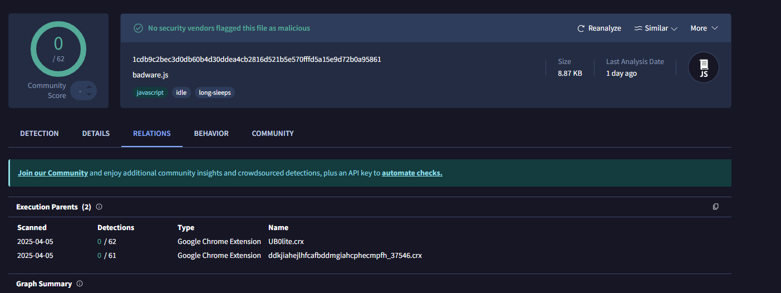Open the UB0lite.crx parent file
This screenshot has height=293, width=781.
click(286, 242)
